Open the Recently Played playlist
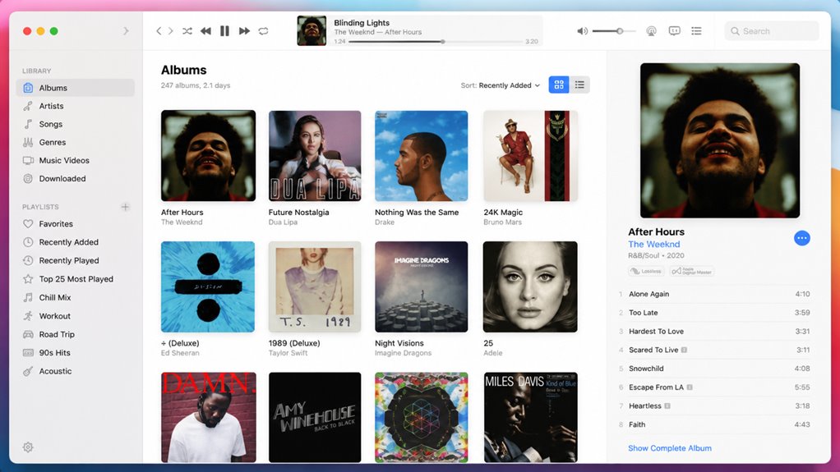 click(76, 260)
